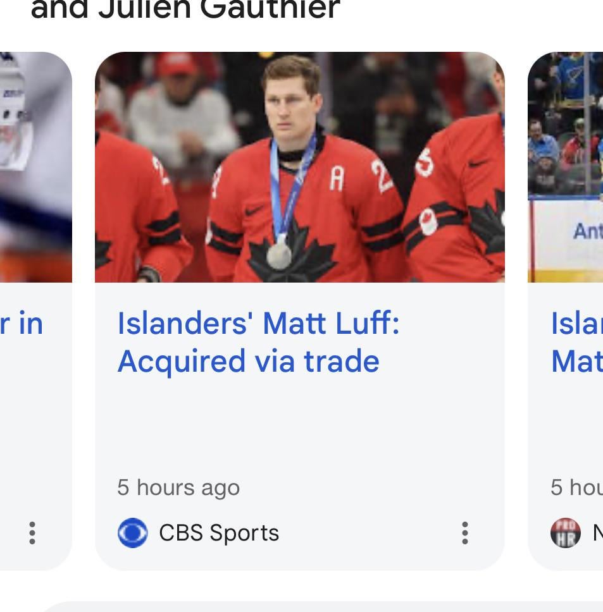
Task: Open the Matt Luff Acquired via trade headline
Action: 258,342
